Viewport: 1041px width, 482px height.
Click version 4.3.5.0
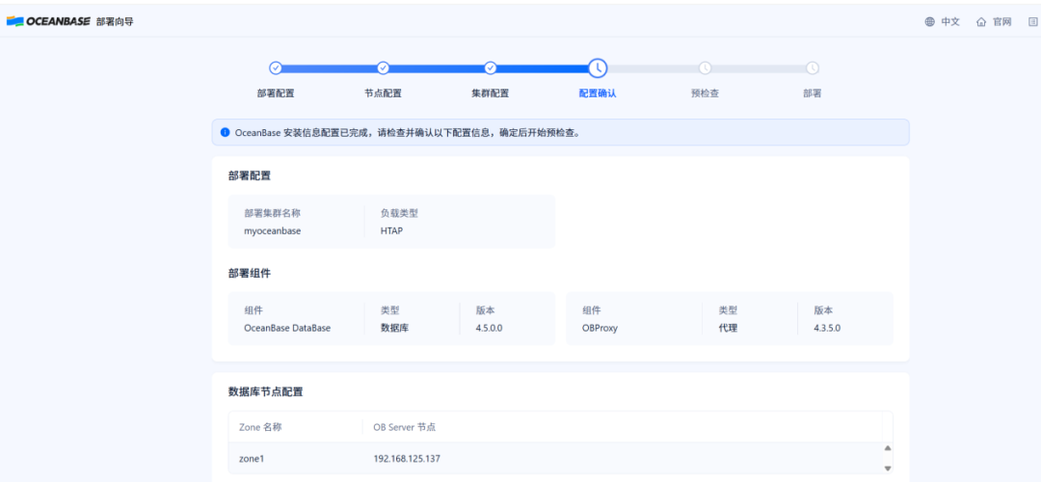pyautogui.click(x=827, y=328)
